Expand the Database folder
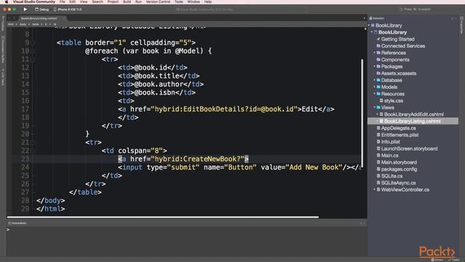 [375, 80]
